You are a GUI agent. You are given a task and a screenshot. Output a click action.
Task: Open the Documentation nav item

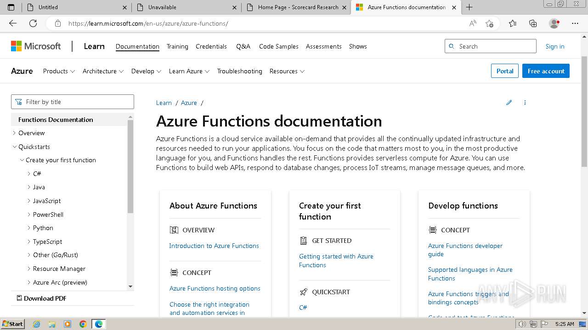click(137, 46)
